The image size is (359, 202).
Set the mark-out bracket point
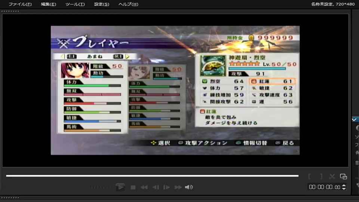(321, 176)
